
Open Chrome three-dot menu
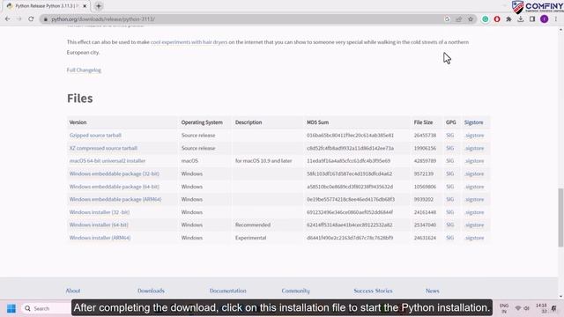point(556,19)
